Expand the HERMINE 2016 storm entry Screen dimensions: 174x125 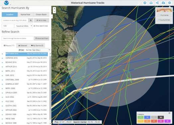click(2, 58)
